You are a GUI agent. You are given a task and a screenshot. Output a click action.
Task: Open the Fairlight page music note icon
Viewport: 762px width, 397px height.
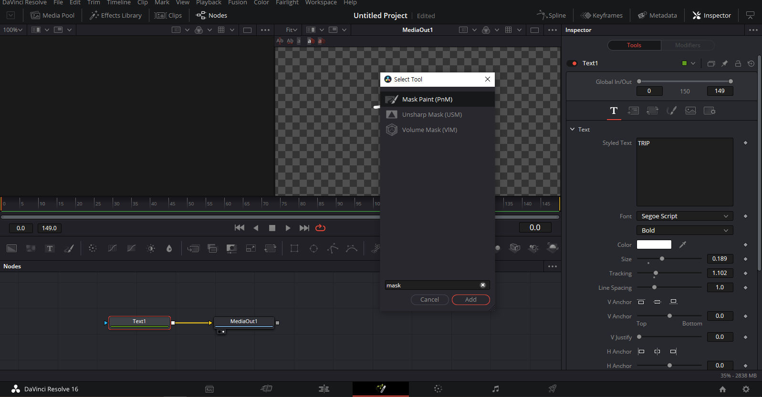(x=496, y=389)
